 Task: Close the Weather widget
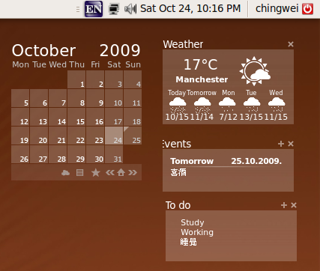coord(291,44)
